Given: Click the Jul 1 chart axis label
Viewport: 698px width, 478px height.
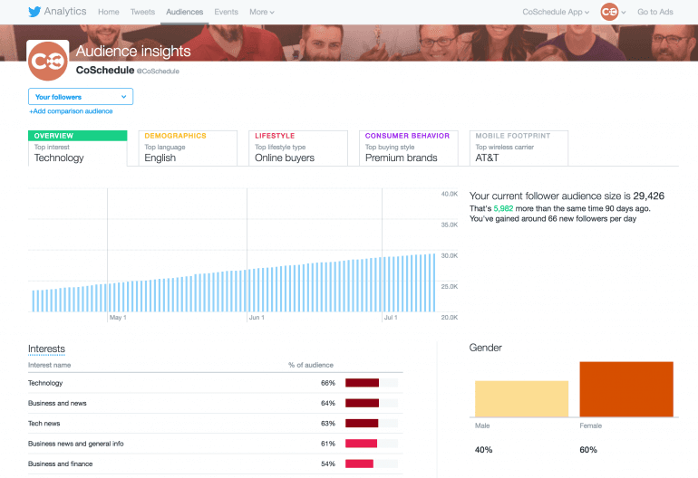Looking at the screenshot, I should coord(391,318).
